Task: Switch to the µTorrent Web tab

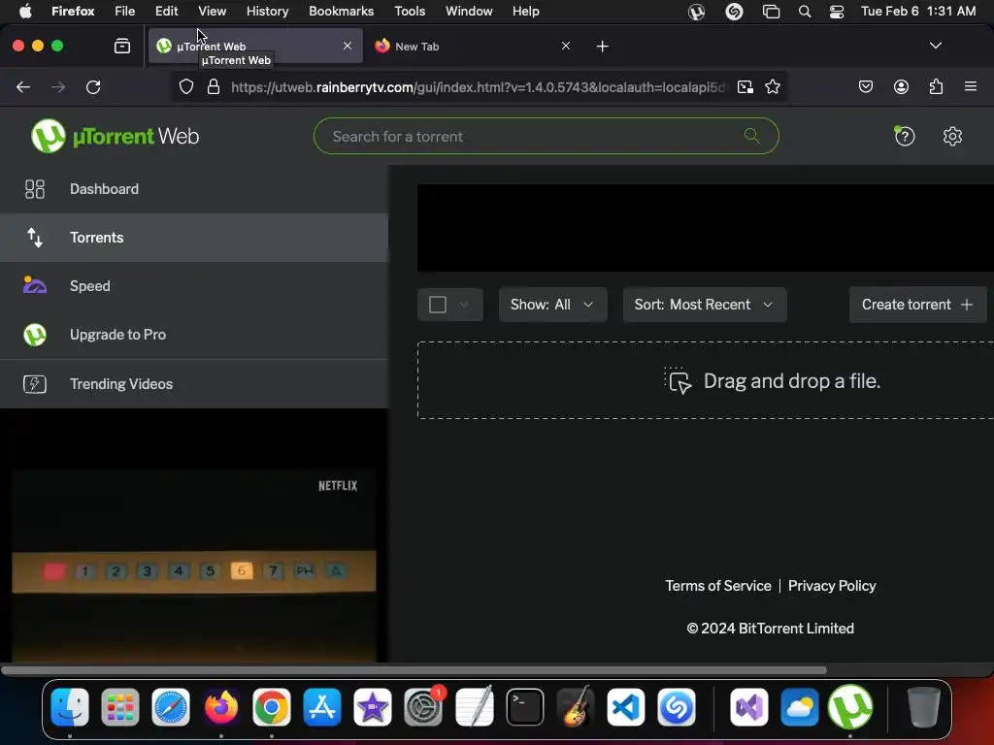Action: click(255, 47)
